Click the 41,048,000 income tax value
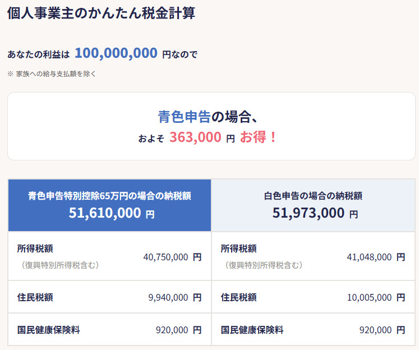The image size is (419, 350). [x=369, y=257]
